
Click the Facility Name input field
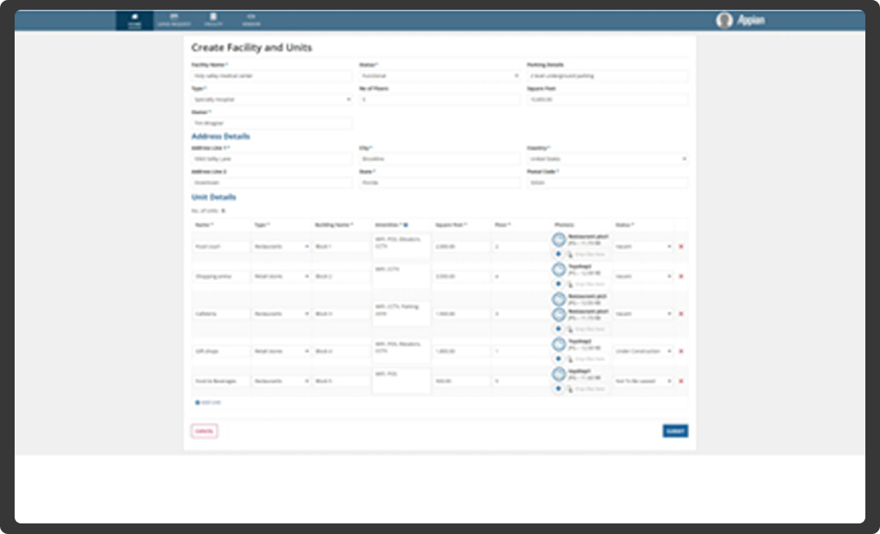[x=271, y=75]
